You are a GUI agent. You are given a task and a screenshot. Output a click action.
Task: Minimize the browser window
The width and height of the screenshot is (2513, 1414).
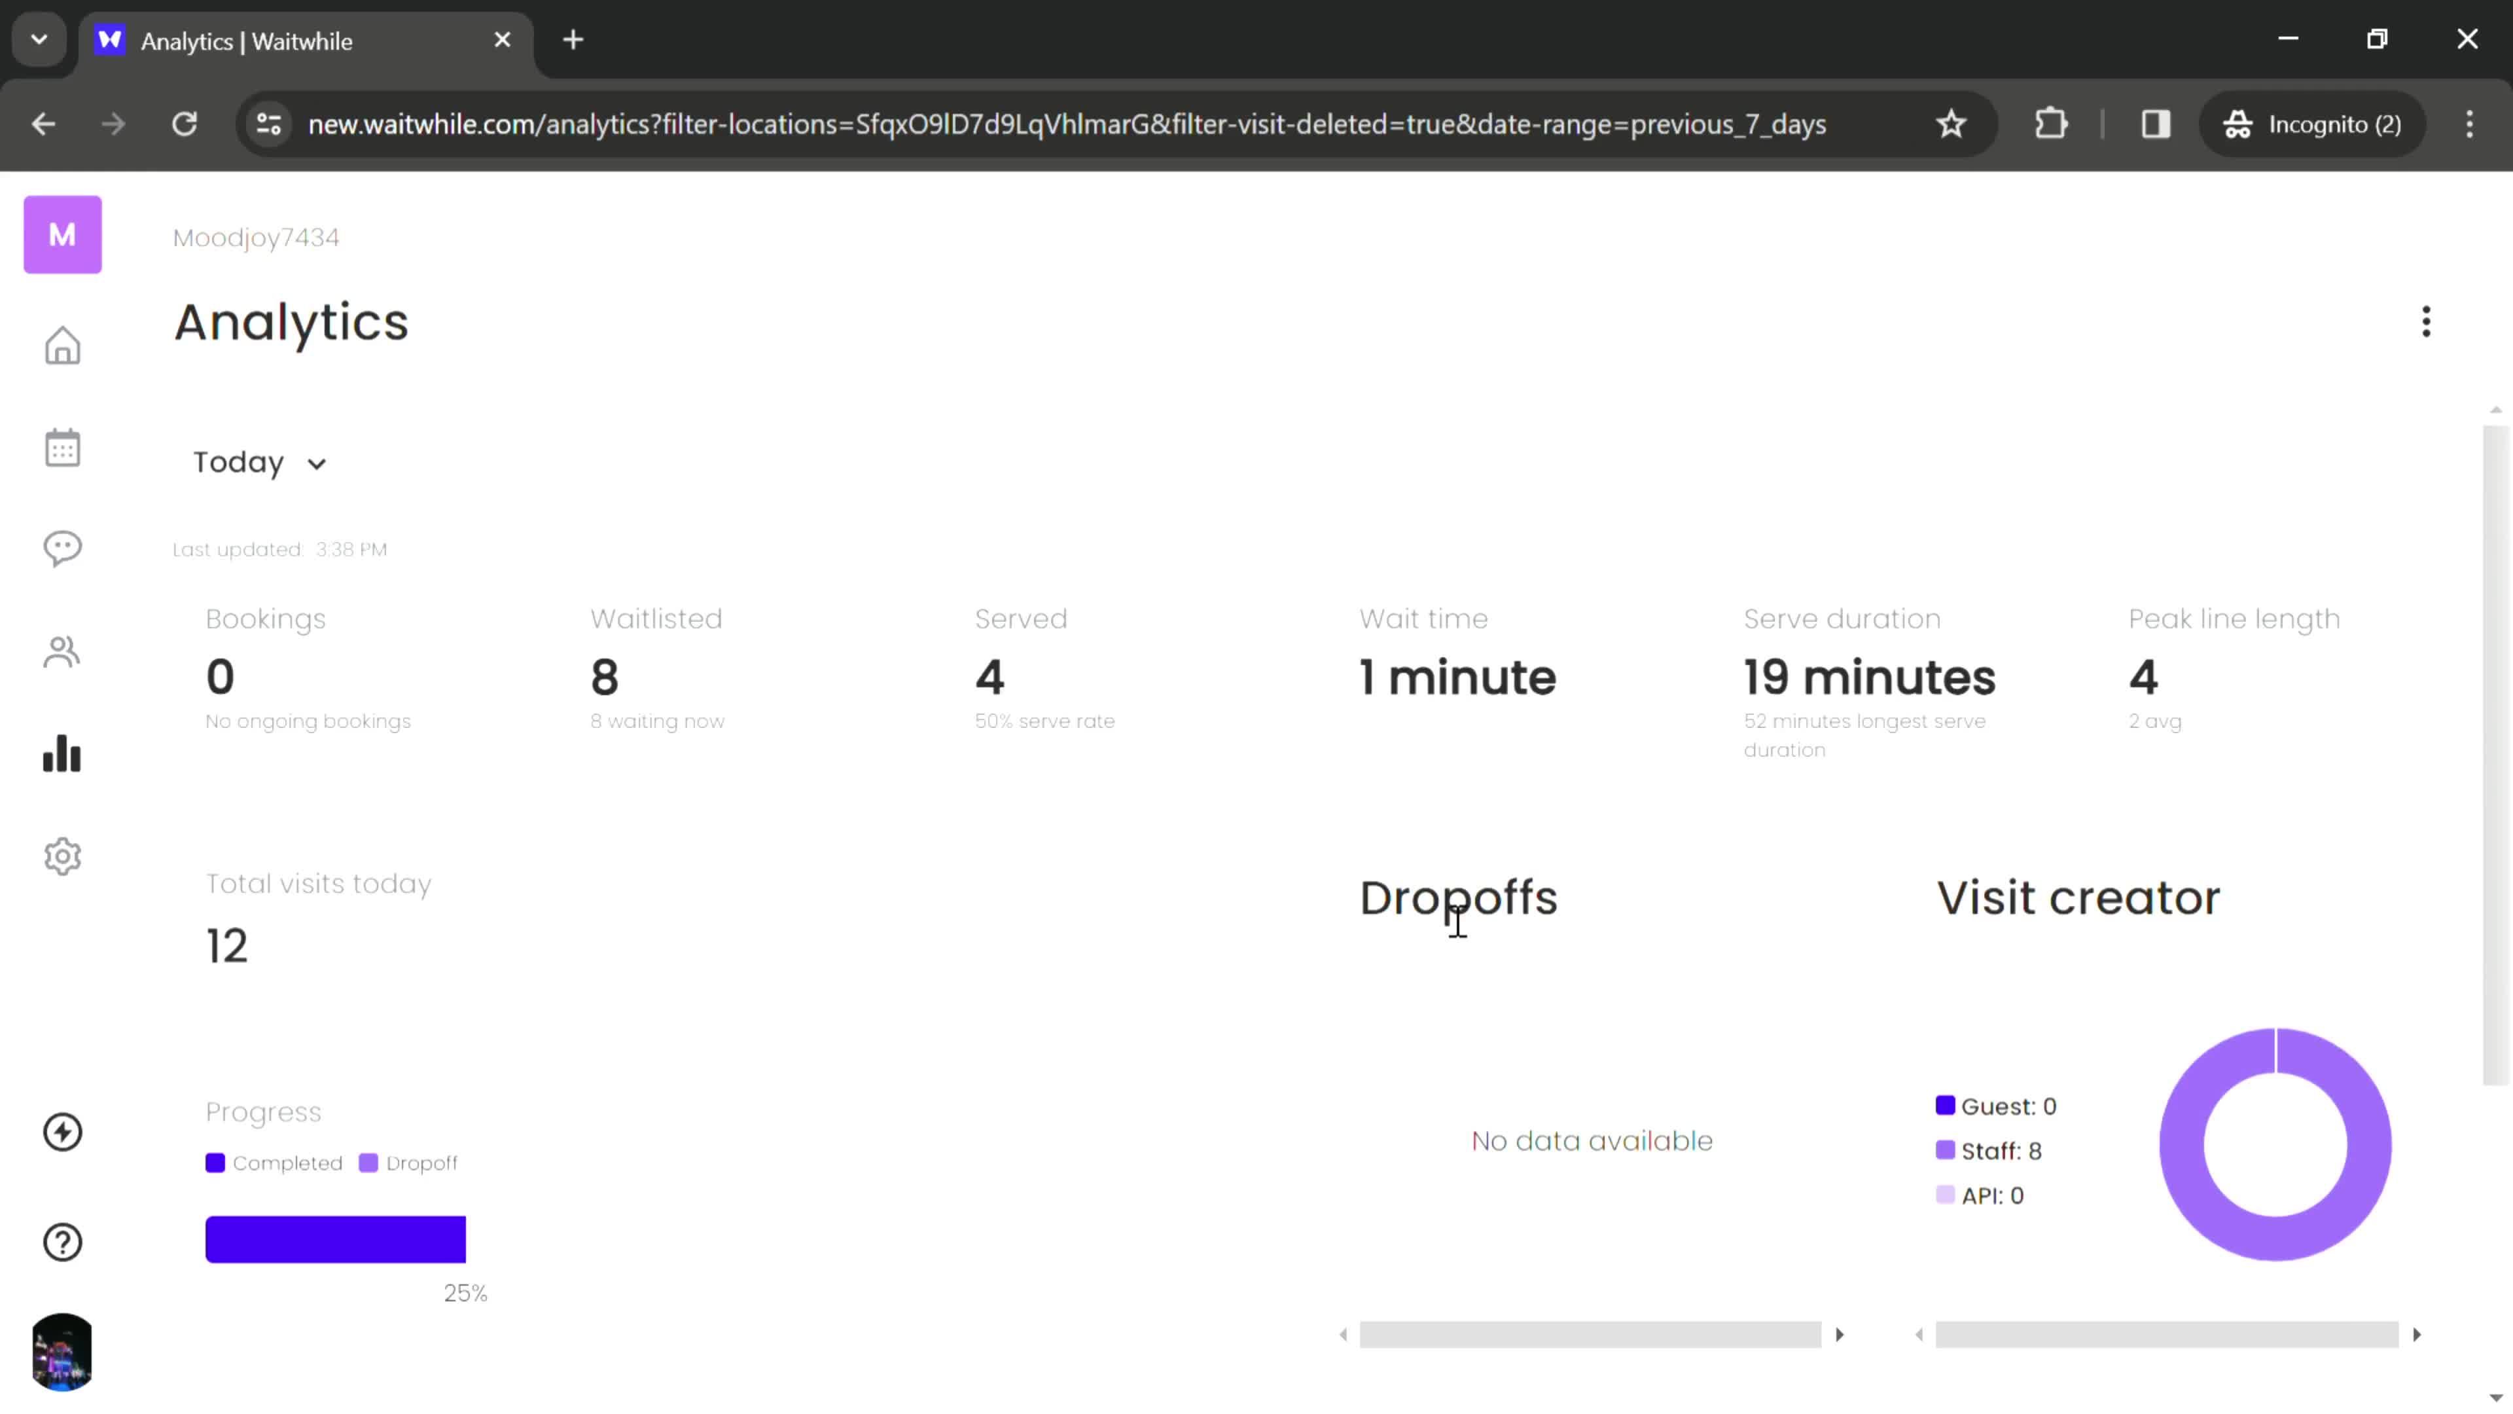tap(2289, 39)
